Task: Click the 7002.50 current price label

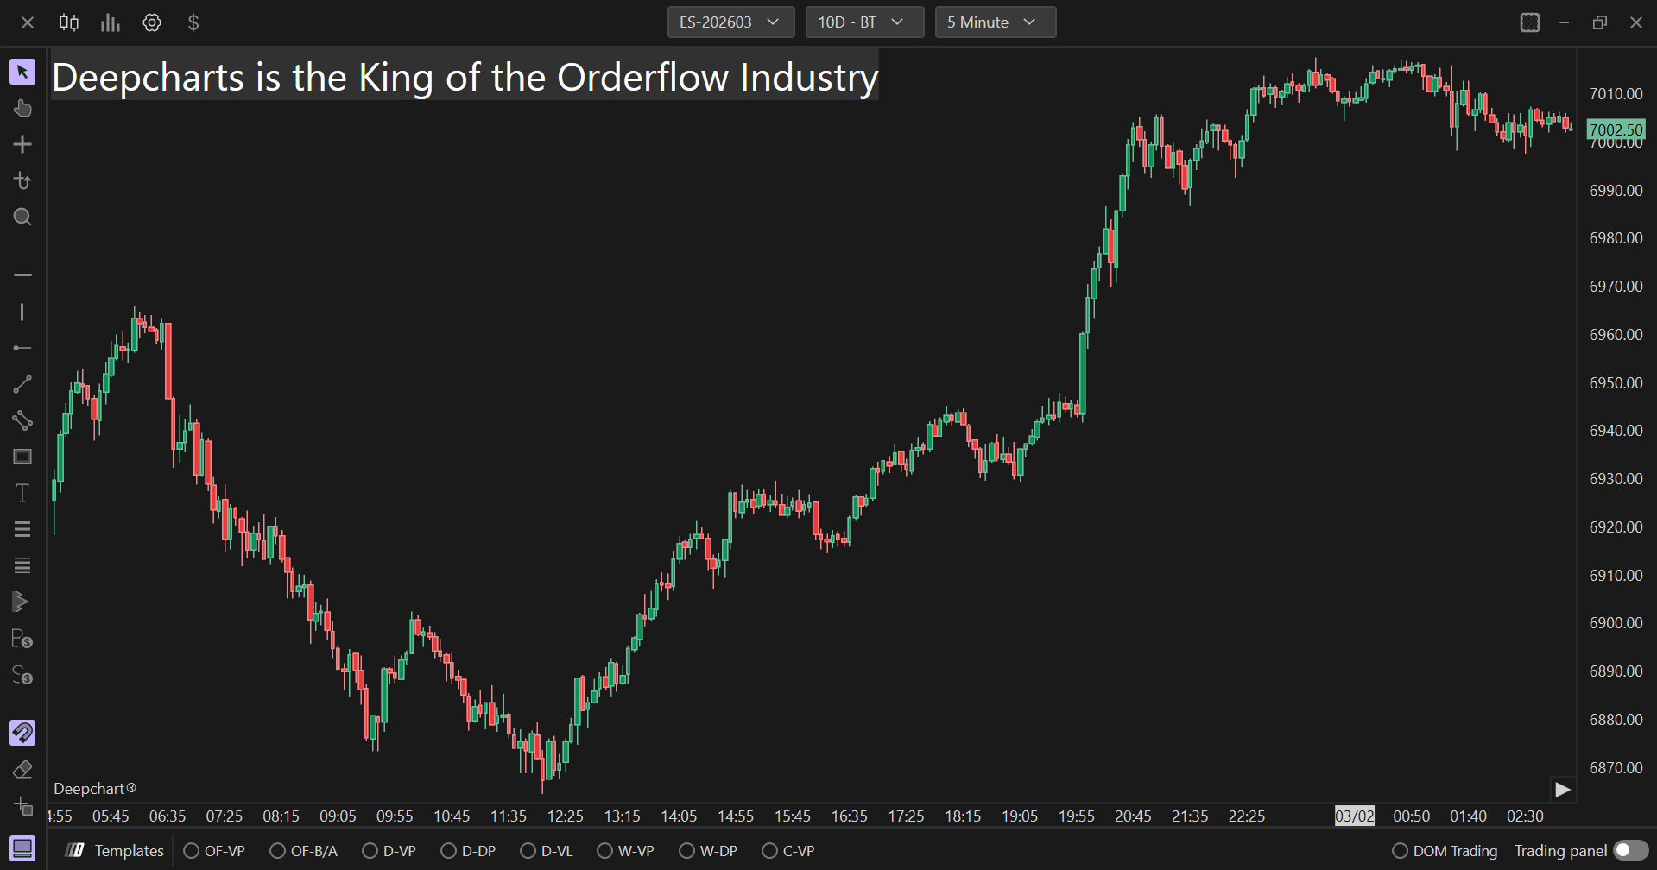Action: [x=1616, y=130]
